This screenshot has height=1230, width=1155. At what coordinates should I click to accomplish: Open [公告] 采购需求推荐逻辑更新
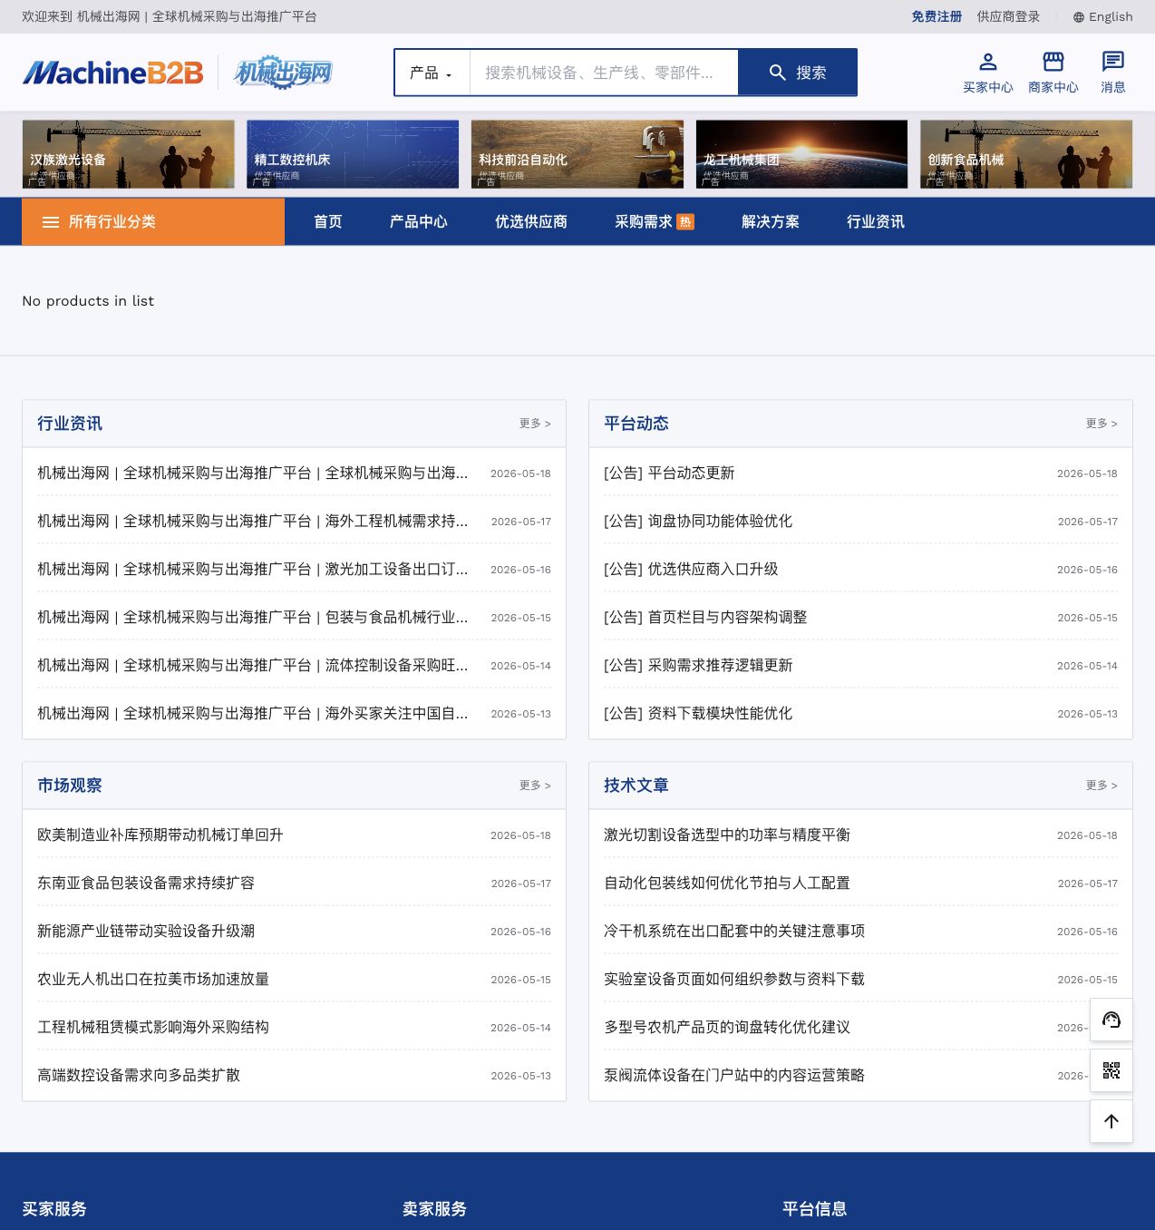(x=698, y=666)
